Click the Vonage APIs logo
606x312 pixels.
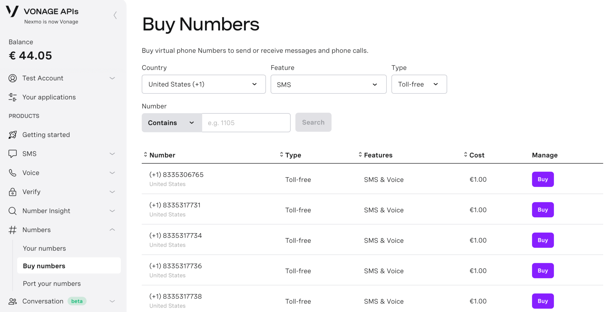pos(12,12)
